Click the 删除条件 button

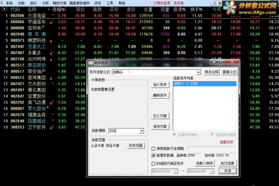click(x=160, y=95)
